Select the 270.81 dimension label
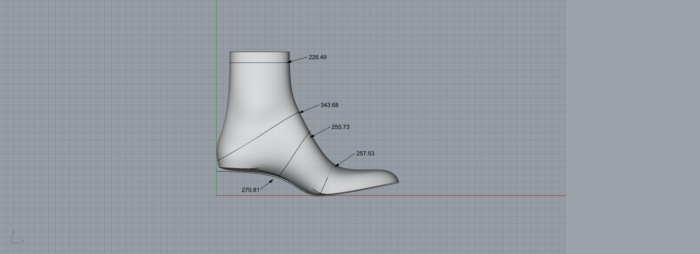Screen dimensions: 700x254 coord(250,190)
